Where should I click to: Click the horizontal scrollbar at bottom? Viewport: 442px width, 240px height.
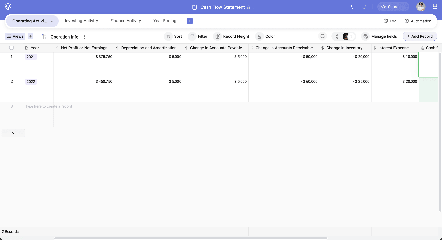[x=190, y=238]
